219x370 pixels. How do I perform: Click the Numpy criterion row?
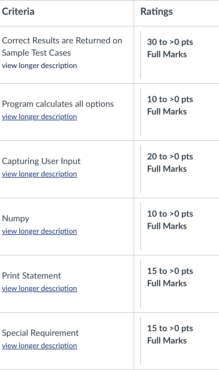pos(15,218)
